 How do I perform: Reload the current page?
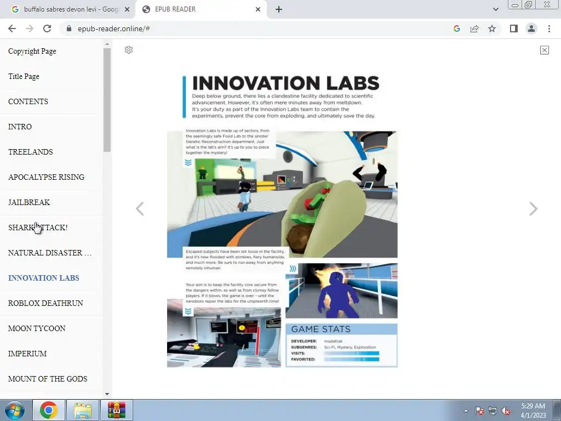pyautogui.click(x=47, y=29)
